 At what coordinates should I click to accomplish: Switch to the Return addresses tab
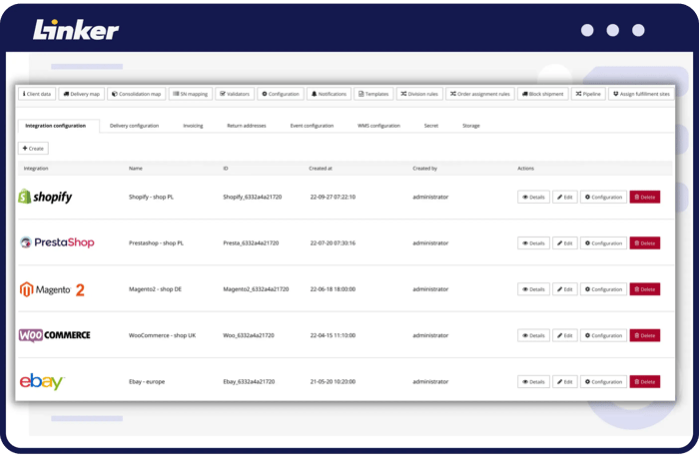click(x=247, y=126)
